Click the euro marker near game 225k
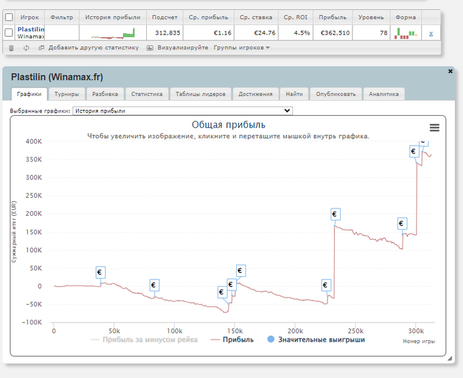This screenshot has width=463, height=378. (x=326, y=285)
